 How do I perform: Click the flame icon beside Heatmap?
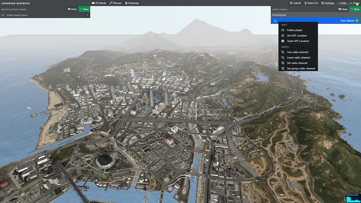pos(126,3)
